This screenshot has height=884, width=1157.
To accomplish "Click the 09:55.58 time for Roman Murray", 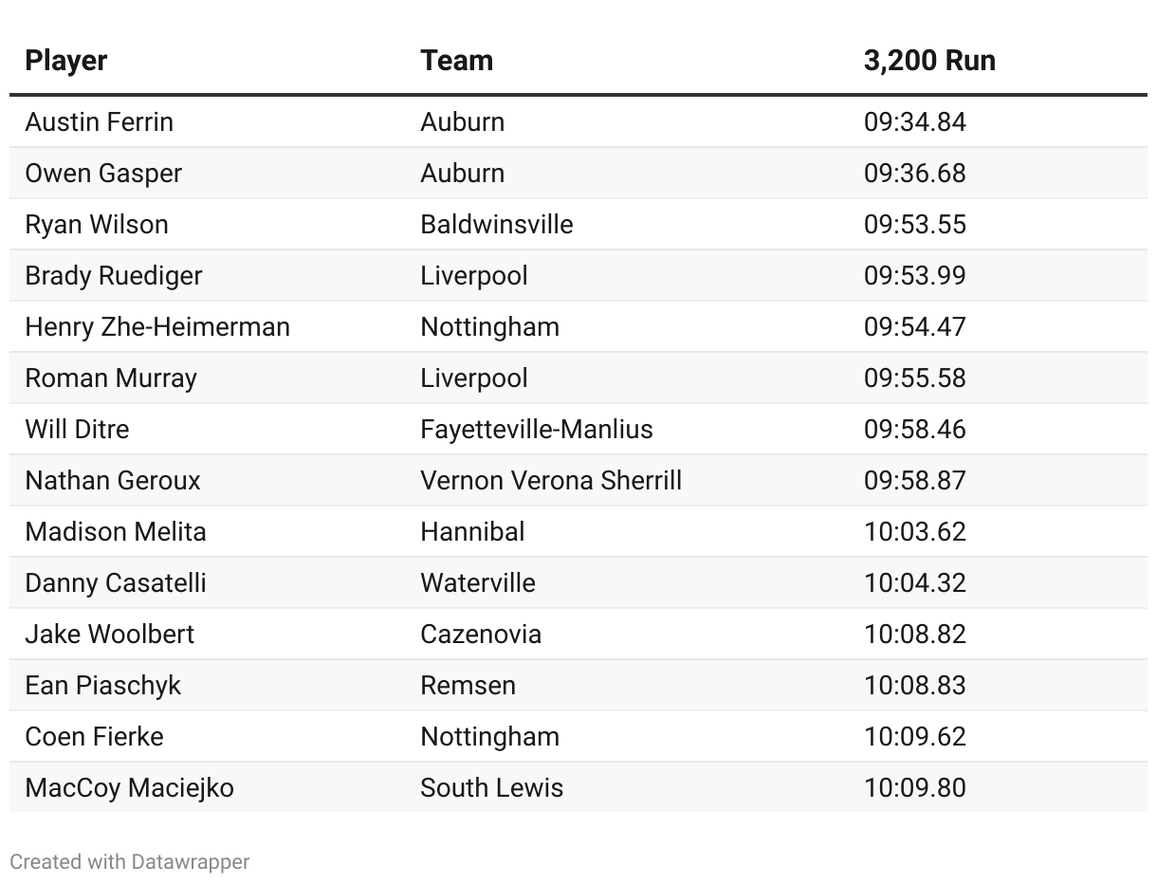I will 914,378.
